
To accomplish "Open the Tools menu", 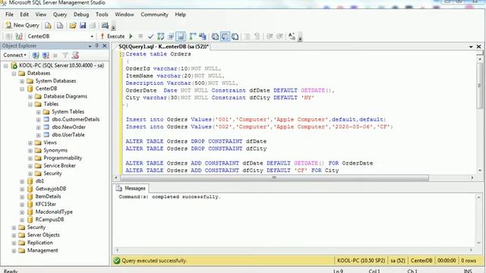I will pos(102,14).
